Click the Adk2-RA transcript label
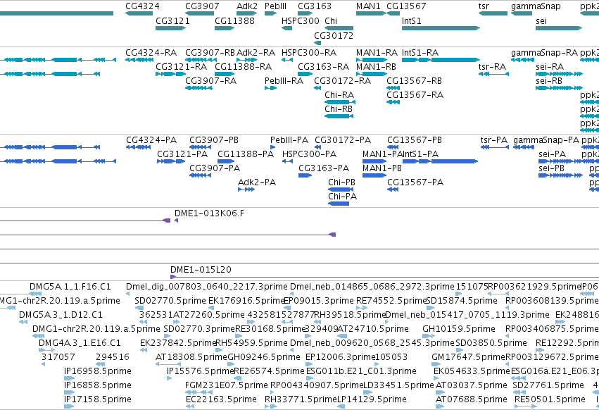Screen dimensions: 599x410 click(x=256, y=52)
